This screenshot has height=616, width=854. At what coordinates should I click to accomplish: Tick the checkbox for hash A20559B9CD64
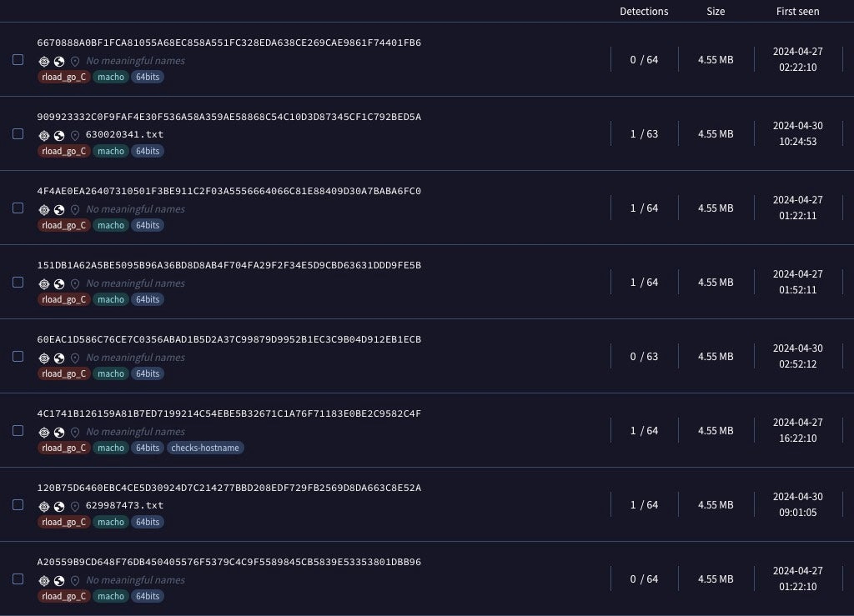(18, 579)
